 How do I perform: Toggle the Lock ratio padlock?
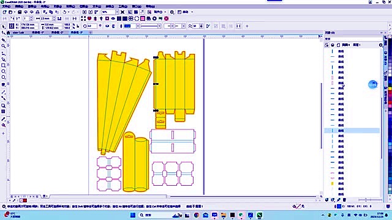[x=78, y=26]
